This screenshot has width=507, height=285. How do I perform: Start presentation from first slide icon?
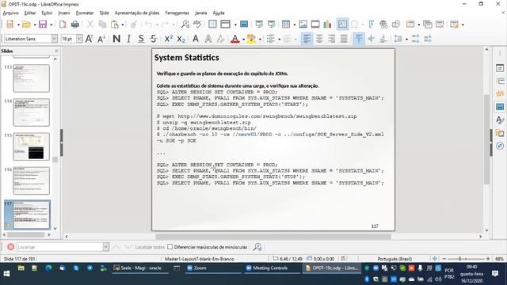(x=259, y=25)
